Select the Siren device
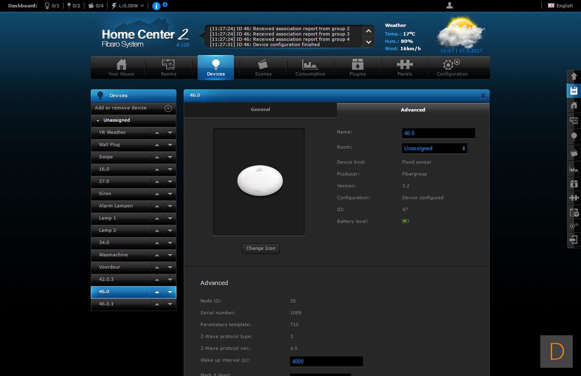 105,193
